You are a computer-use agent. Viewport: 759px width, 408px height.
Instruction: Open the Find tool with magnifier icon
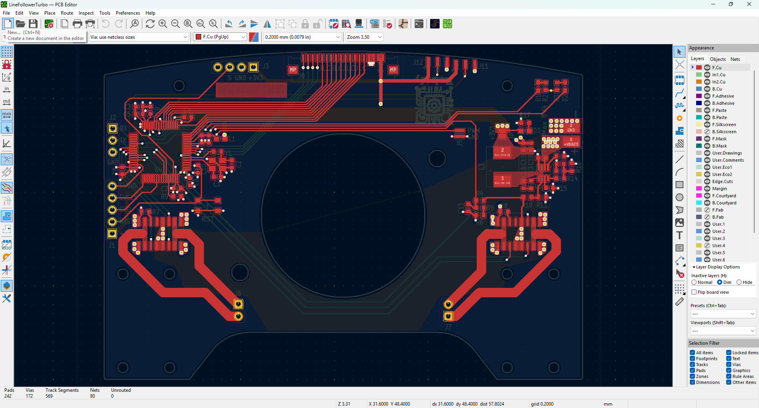tap(135, 24)
